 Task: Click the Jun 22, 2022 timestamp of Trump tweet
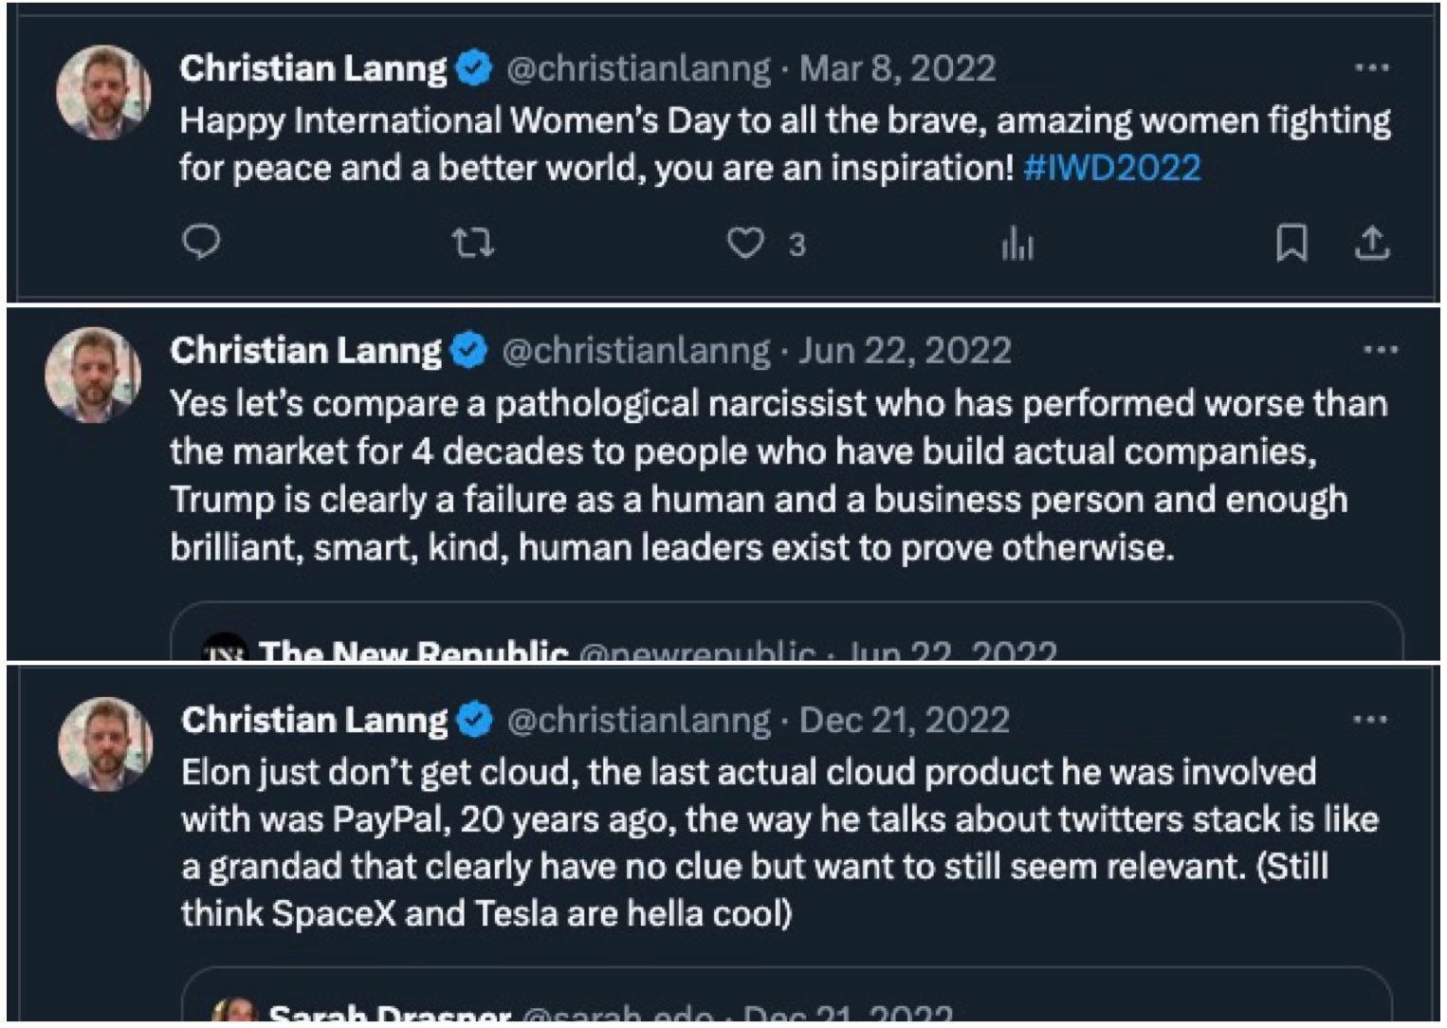905,351
